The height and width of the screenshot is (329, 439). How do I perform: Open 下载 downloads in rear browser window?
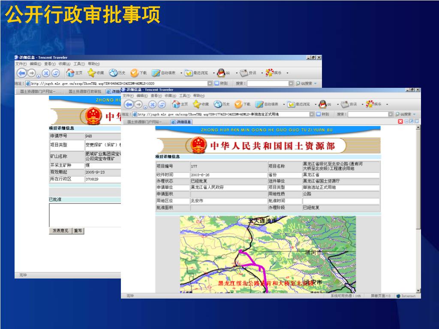138,73
